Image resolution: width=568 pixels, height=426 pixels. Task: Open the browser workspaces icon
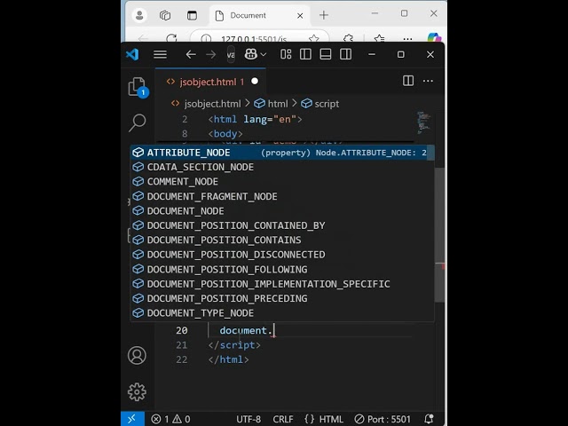click(165, 15)
